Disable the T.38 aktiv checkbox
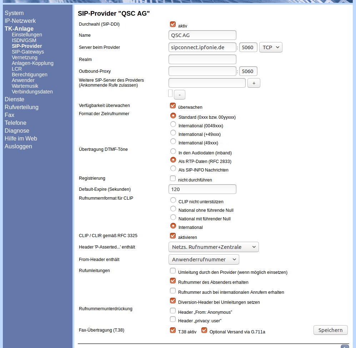The image size is (356, 348). coord(173,330)
